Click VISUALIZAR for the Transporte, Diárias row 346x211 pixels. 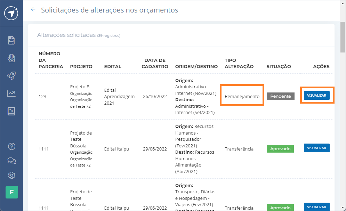click(317, 207)
